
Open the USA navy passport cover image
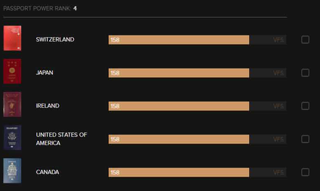point(12,138)
